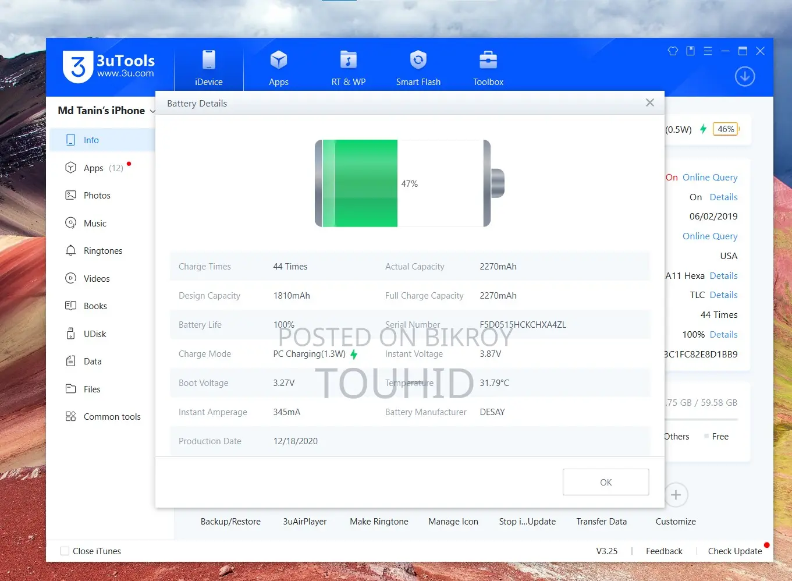
Task: Click the 46% battery indicator
Action: 726,129
